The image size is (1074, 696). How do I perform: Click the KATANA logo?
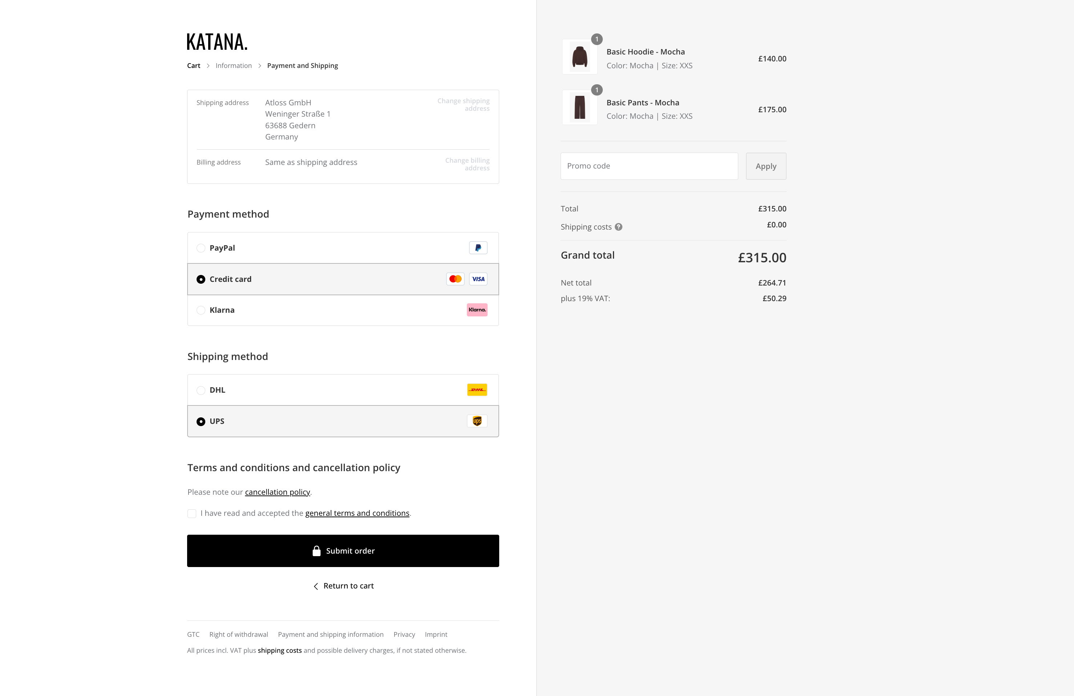[x=217, y=42]
